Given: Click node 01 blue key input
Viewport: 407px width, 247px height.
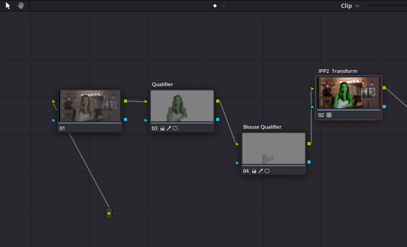Looking at the screenshot, I should (x=54, y=120).
